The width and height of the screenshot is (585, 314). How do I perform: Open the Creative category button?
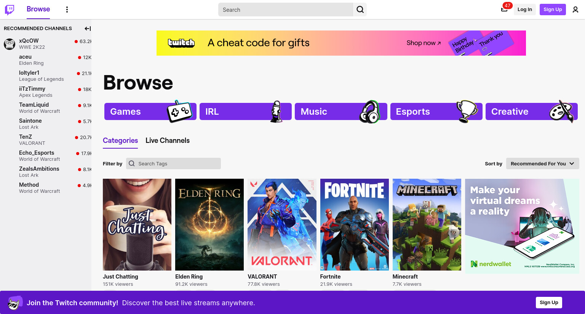(x=532, y=112)
